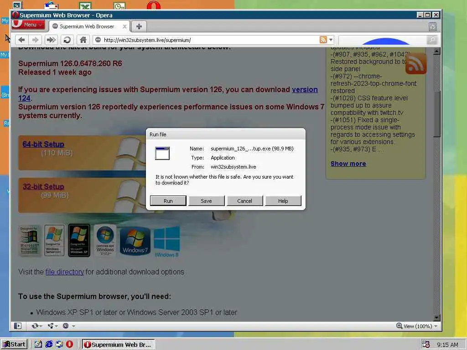Open the file directory link
The width and height of the screenshot is (467, 350).
tap(65, 272)
